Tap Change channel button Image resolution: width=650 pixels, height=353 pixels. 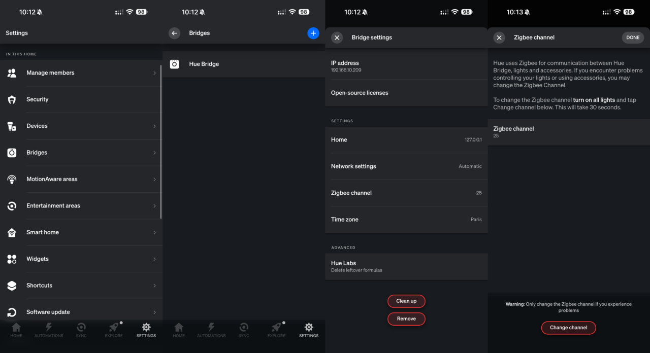tap(568, 328)
